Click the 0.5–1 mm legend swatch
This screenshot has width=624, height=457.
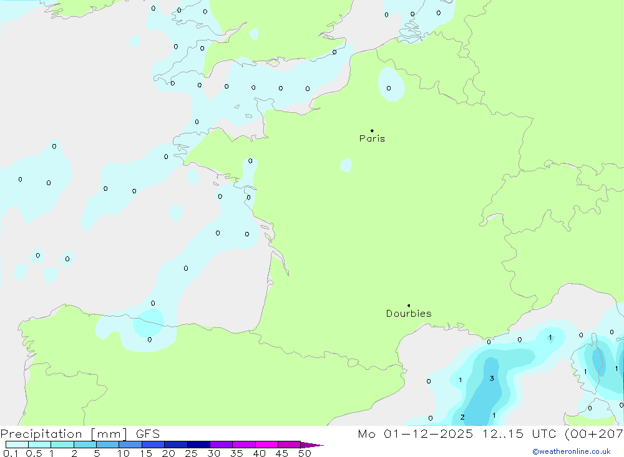pyautogui.click(x=39, y=445)
